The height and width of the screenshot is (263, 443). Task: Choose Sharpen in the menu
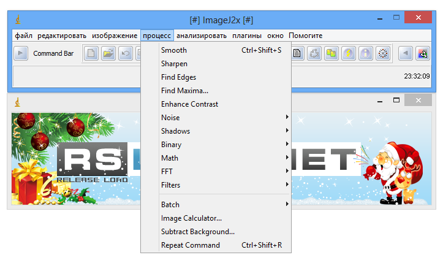tap(216, 64)
